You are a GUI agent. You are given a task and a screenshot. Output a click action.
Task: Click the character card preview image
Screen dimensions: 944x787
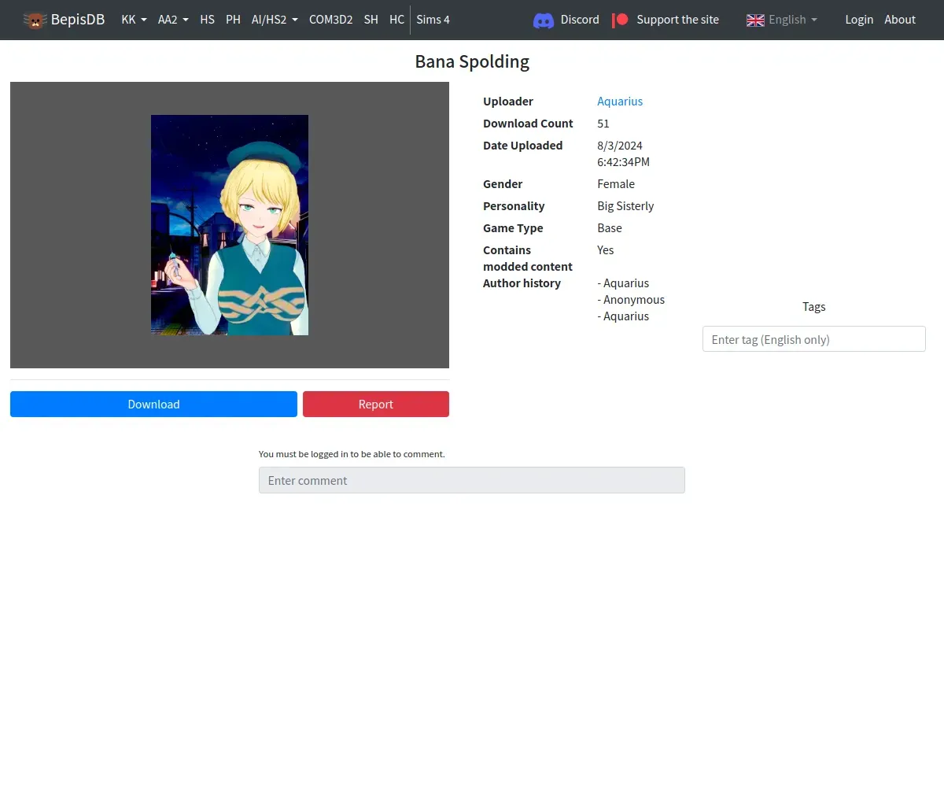230,225
